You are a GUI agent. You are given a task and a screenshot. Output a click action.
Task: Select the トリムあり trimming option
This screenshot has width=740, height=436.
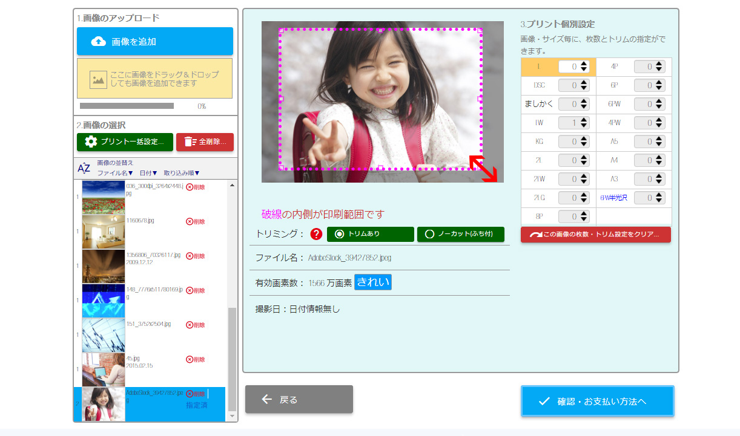(x=370, y=234)
